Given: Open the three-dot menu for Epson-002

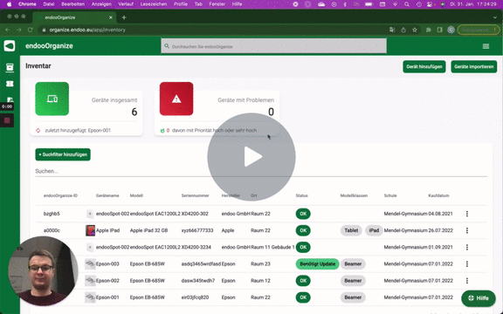Looking at the screenshot, I should click(467, 280).
